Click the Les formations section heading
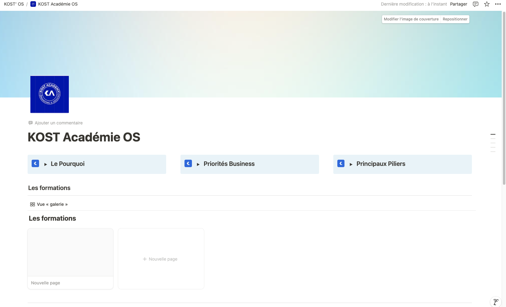Image resolution: width=506 pixels, height=307 pixels. [x=49, y=188]
